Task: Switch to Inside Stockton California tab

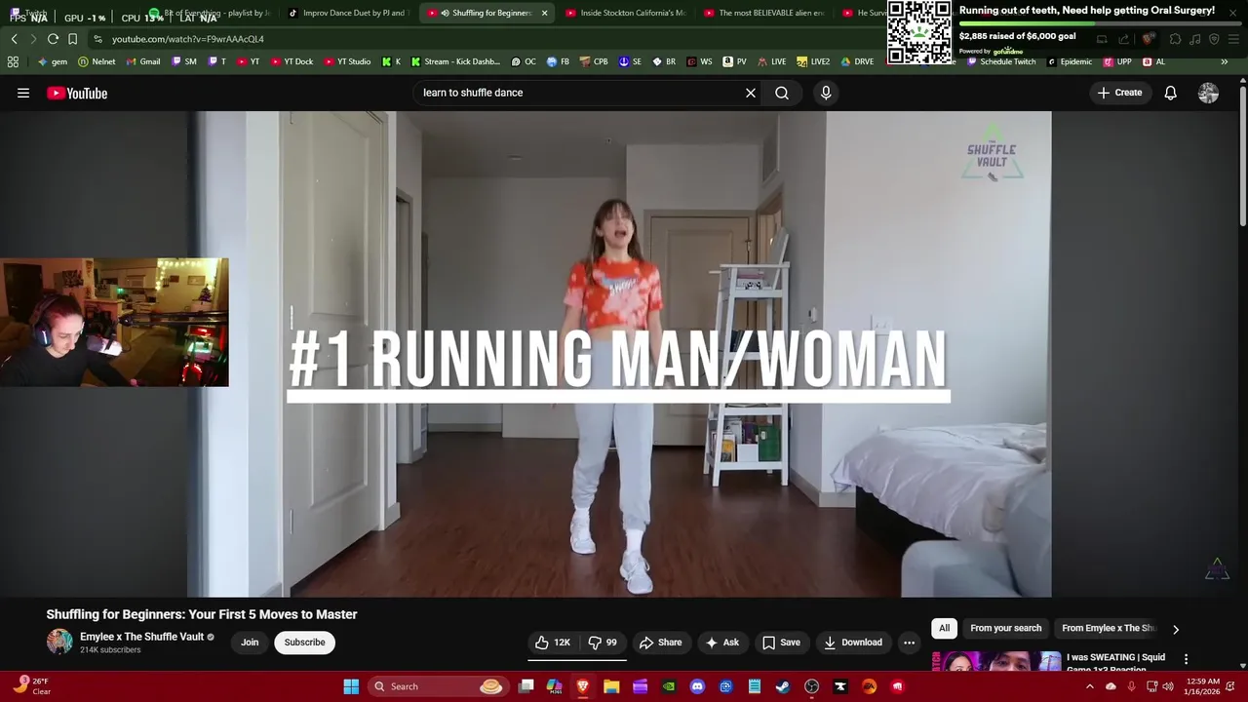Action: click(x=626, y=13)
